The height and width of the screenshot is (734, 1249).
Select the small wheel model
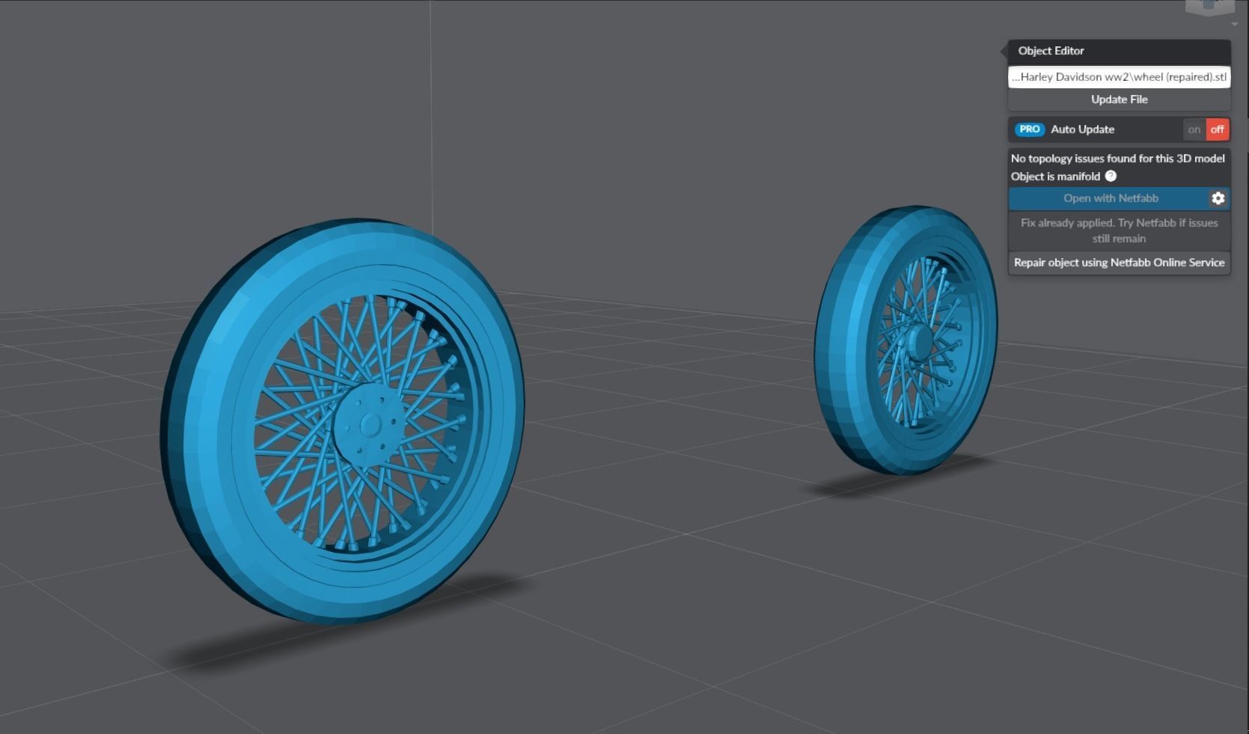[906, 340]
